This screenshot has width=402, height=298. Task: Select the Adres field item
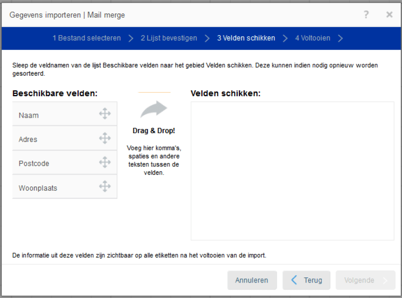[65, 138]
